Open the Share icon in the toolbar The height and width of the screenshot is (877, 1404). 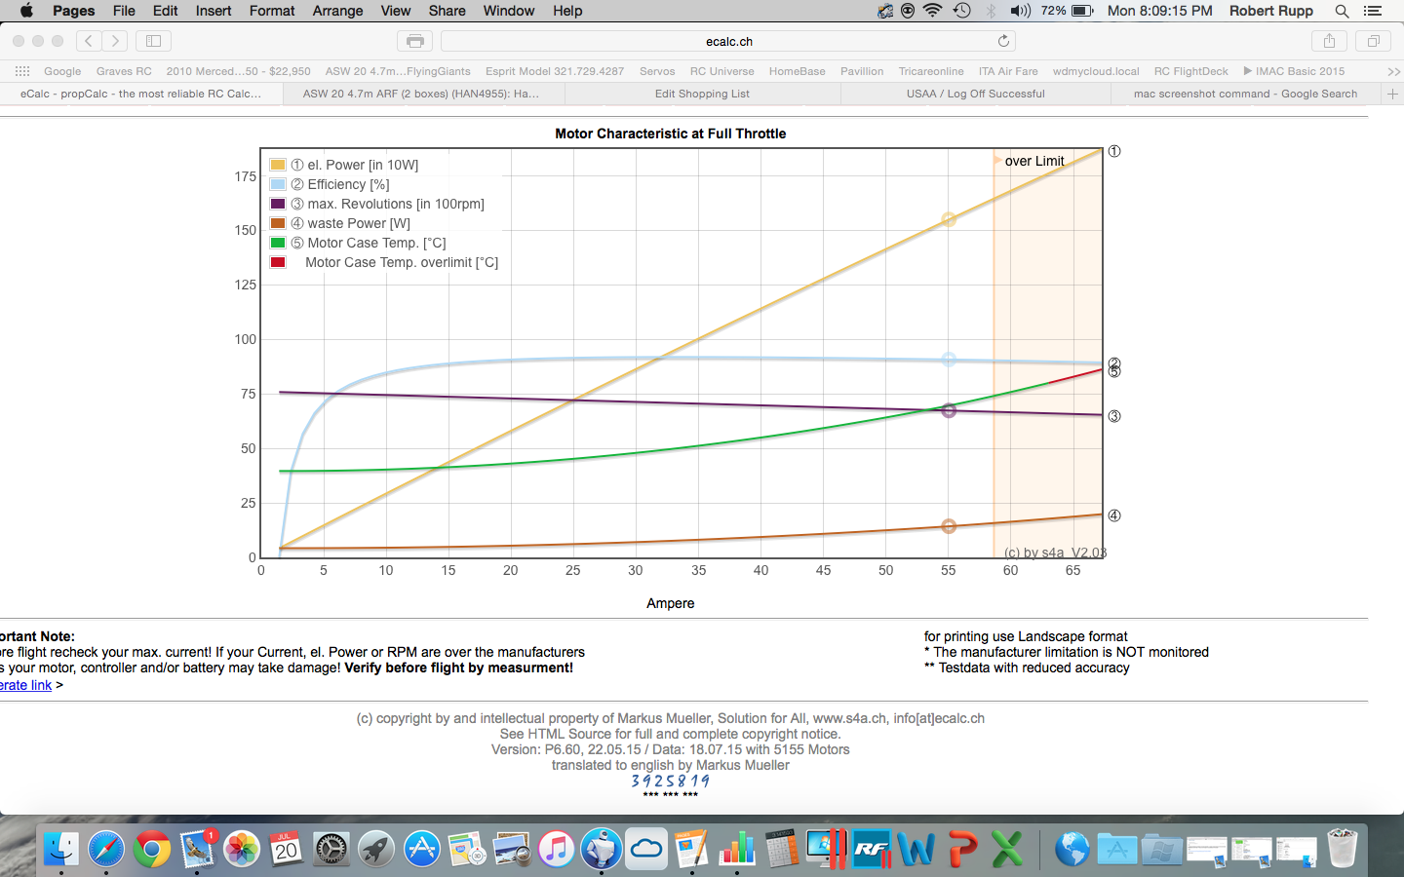click(1329, 41)
